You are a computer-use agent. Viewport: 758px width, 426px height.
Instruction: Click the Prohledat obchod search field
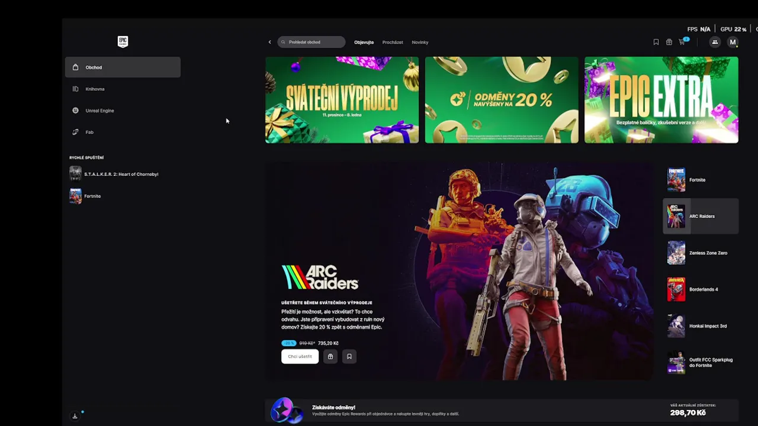pyautogui.click(x=311, y=42)
